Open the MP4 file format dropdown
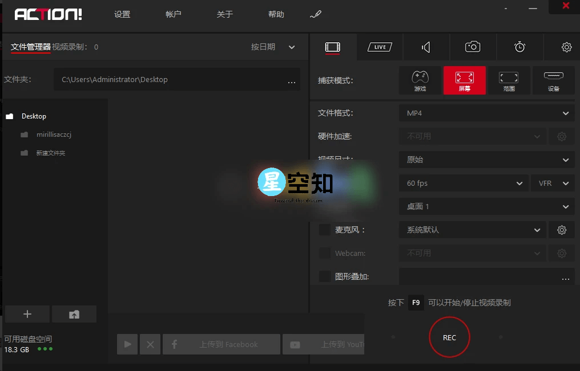This screenshot has width=580, height=371. [x=486, y=113]
